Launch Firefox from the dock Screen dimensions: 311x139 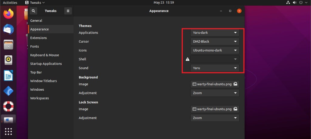(8, 14)
